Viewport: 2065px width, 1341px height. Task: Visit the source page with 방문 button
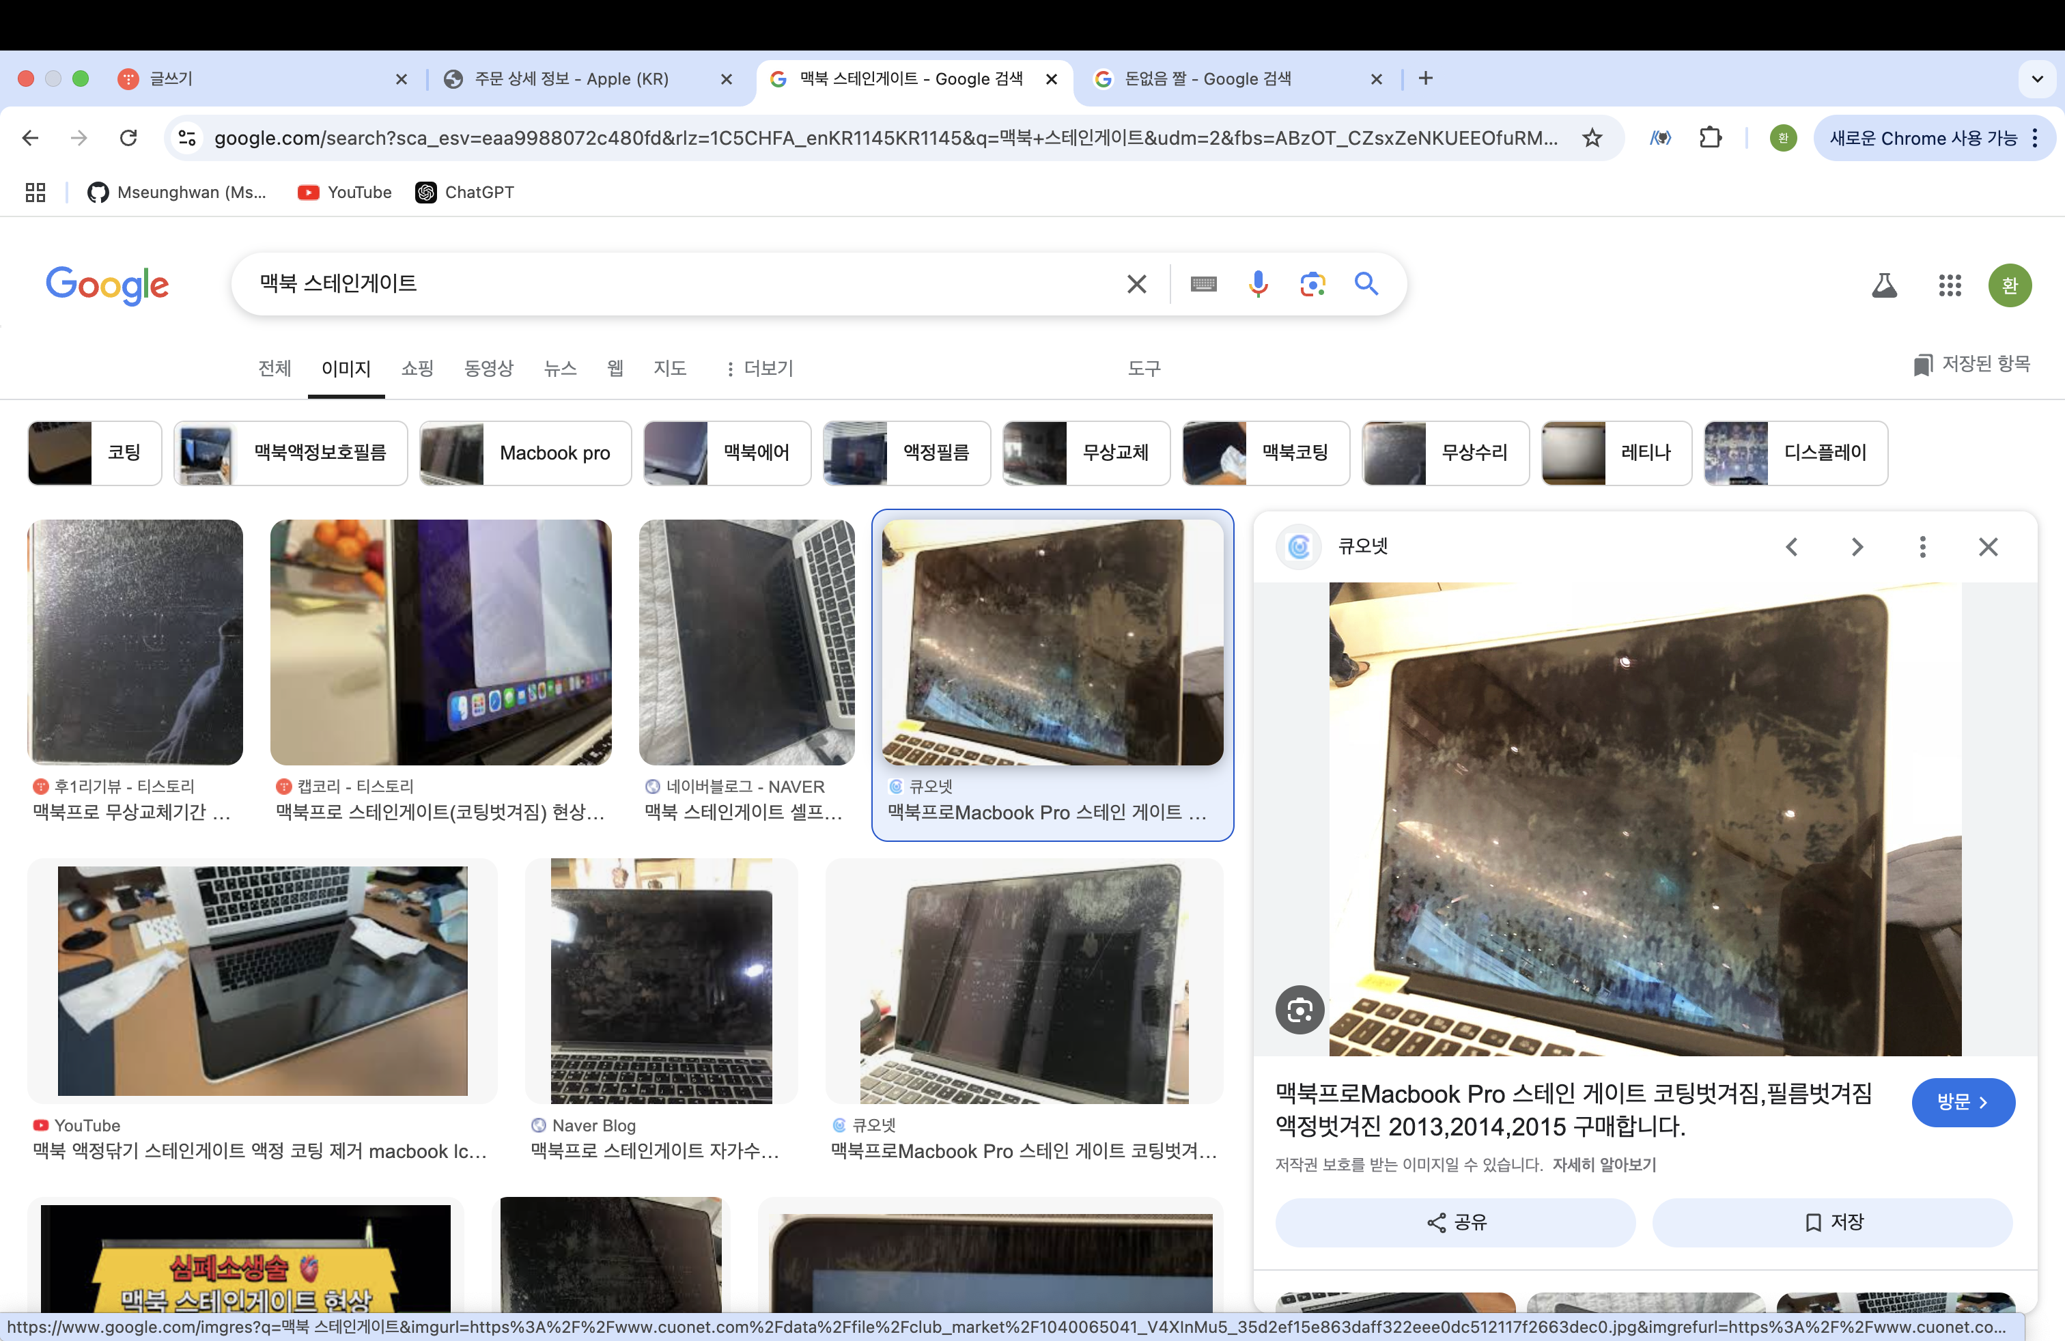pos(1963,1103)
